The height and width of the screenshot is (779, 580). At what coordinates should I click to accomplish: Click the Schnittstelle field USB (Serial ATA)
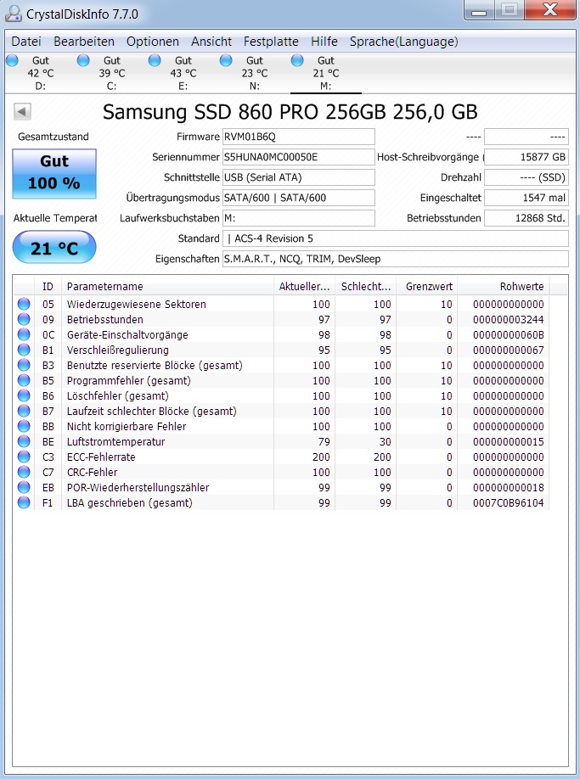coord(299,177)
